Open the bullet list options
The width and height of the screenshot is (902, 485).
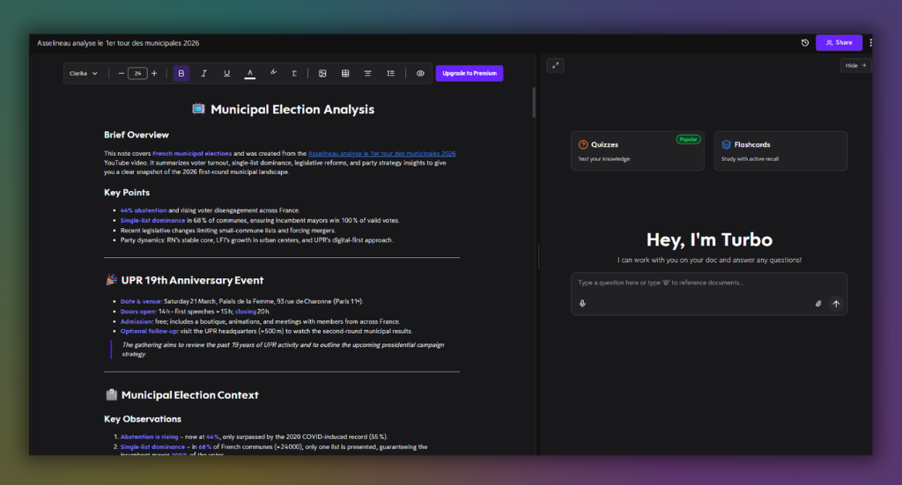(x=390, y=73)
